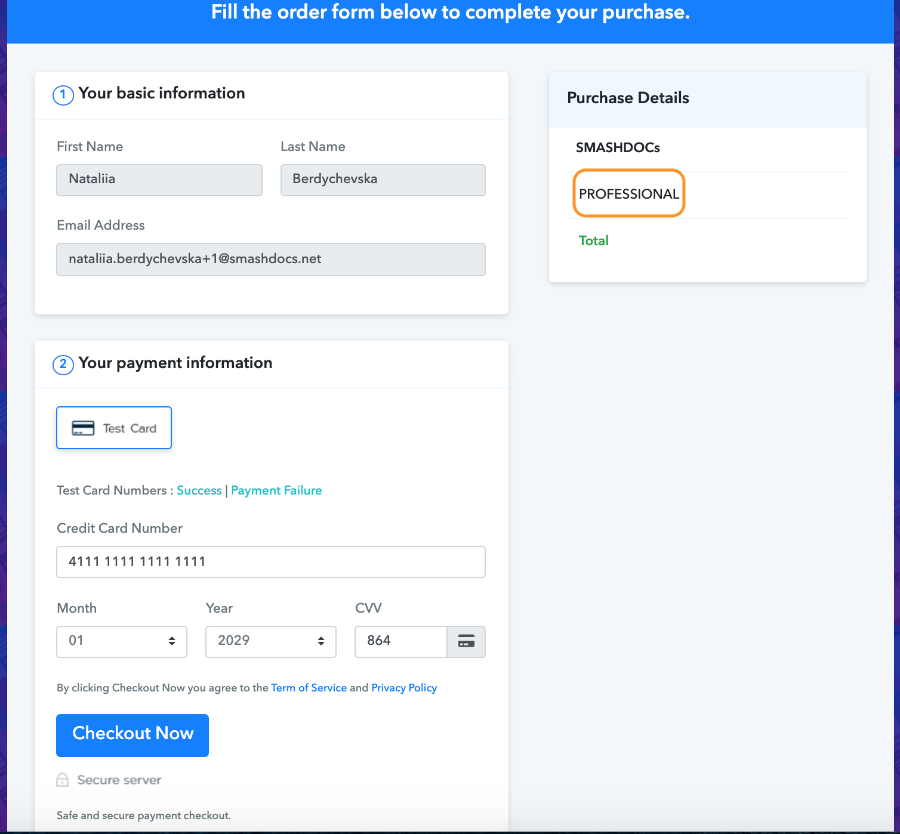Screen dimensions: 900x834
Task: Click the step 1 circle icon
Action: pyautogui.click(x=63, y=95)
